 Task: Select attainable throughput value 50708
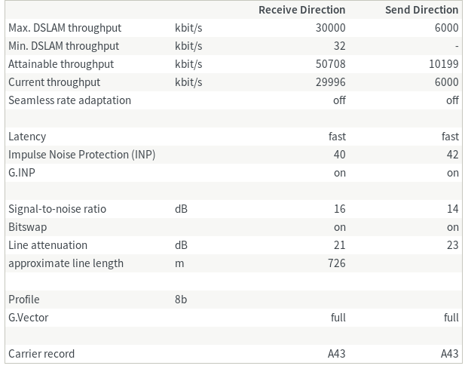point(330,64)
